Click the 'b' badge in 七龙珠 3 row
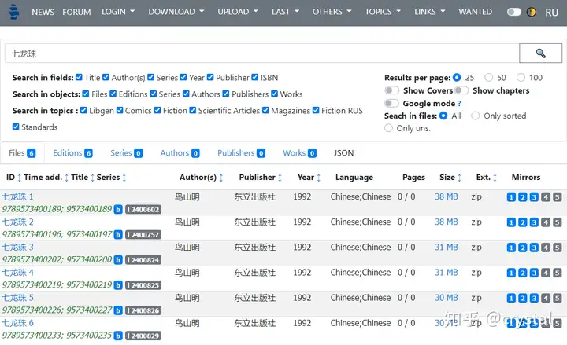 (118, 260)
